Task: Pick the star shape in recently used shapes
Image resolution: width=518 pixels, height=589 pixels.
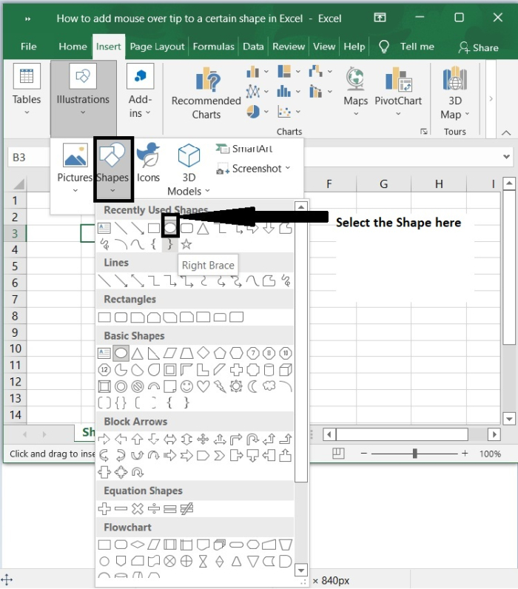Action: coord(186,244)
